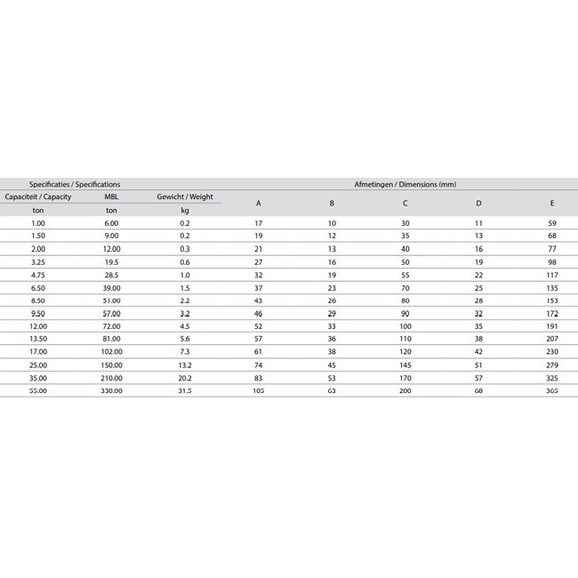
Task: Select the MBL column header
Action: point(111,197)
